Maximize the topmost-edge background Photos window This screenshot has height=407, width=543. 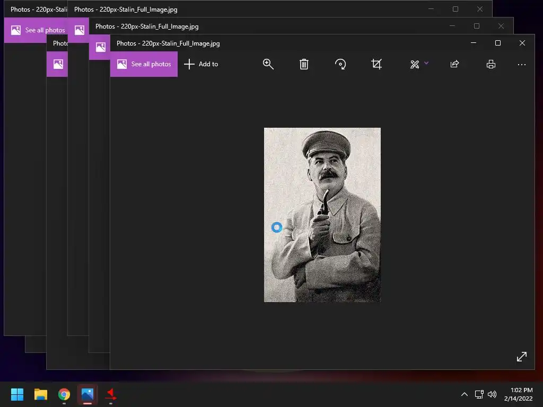click(x=456, y=9)
